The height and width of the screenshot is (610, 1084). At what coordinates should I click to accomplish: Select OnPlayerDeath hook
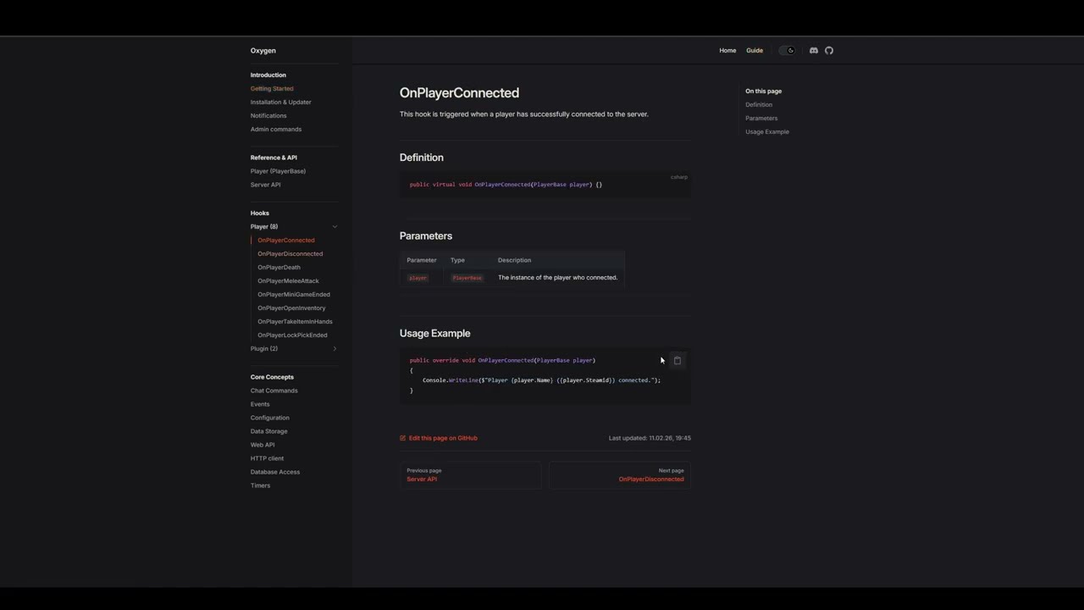[x=279, y=268]
